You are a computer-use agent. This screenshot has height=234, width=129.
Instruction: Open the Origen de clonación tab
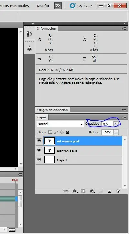pyautogui.click(x=53, y=110)
